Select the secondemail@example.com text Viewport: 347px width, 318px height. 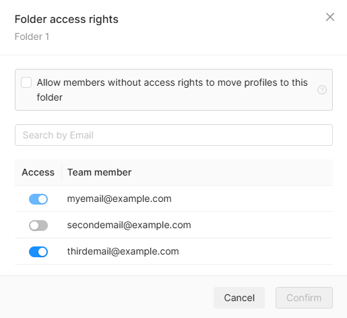(129, 225)
